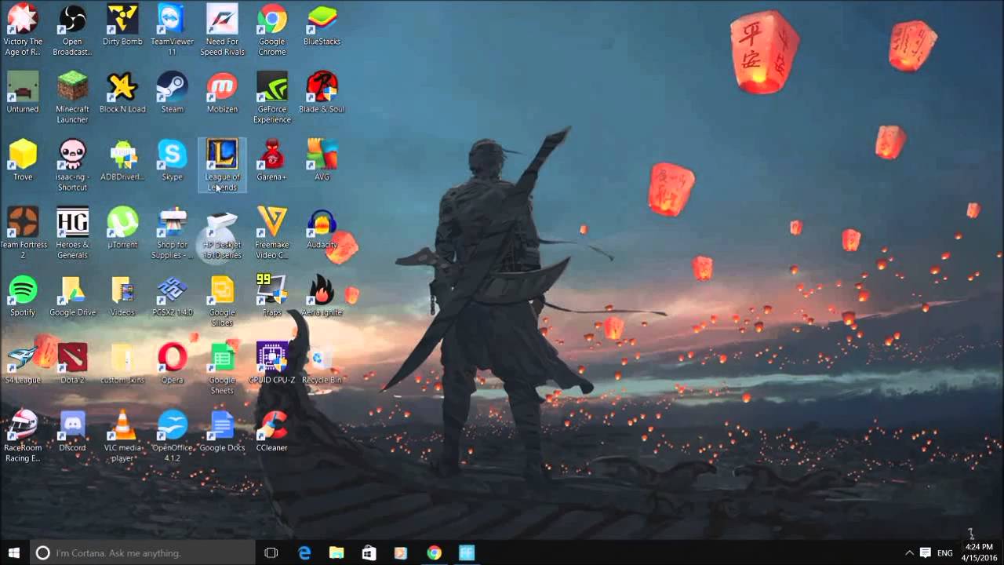
Task: Click the Spotify desktop shortcut
Action: coord(23,296)
